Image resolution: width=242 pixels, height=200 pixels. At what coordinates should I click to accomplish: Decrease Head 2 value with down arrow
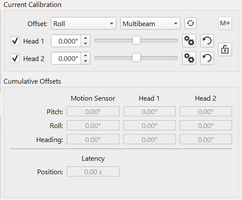click(85, 61)
